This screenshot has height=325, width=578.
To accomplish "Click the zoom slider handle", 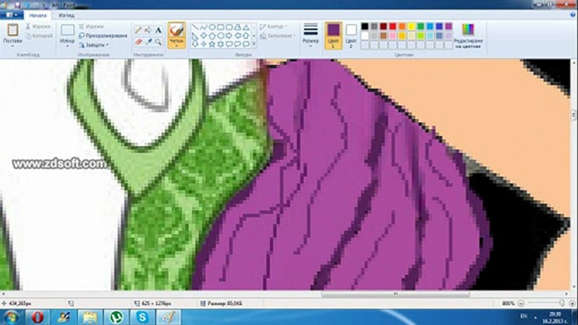I will pos(562,304).
